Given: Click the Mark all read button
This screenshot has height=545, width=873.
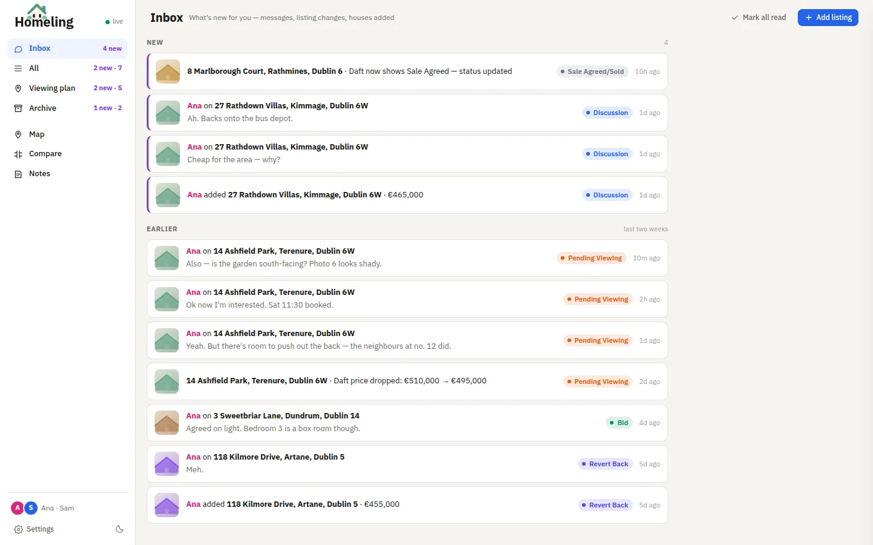Looking at the screenshot, I should coord(758,18).
